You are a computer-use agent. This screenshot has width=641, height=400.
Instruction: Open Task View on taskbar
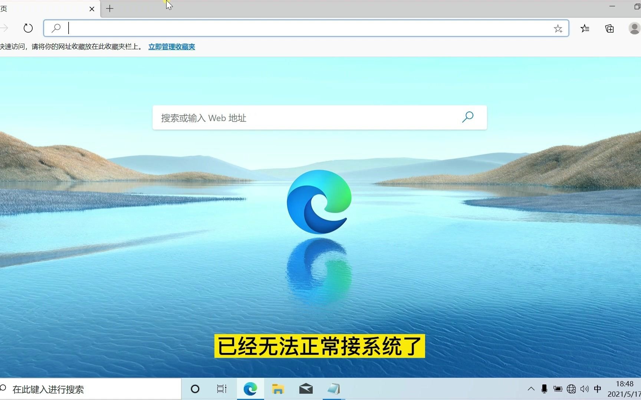pyautogui.click(x=222, y=389)
